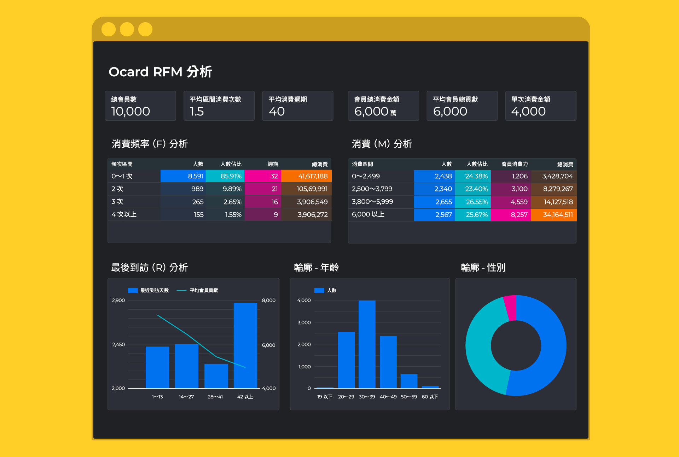Click the third yellow window control dot
The height and width of the screenshot is (457, 679).
tap(145, 29)
